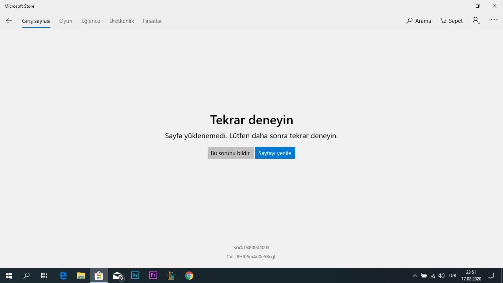Screen dimensions: 503x283
Task: Open the volume speaker tray icon
Action: click(x=442, y=276)
